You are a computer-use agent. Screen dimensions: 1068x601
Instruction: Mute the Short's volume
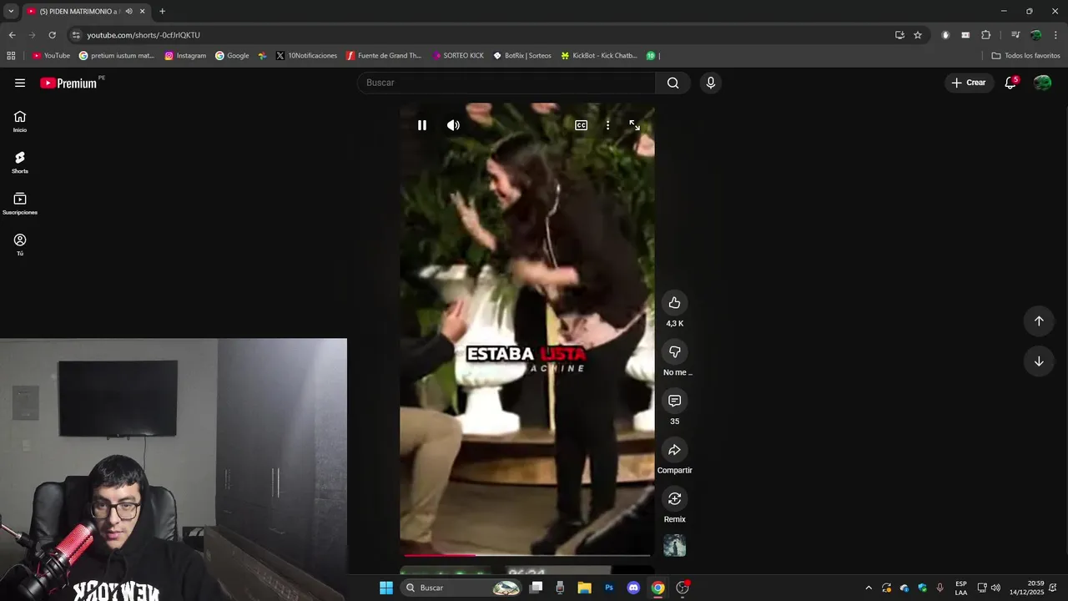point(453,125)
